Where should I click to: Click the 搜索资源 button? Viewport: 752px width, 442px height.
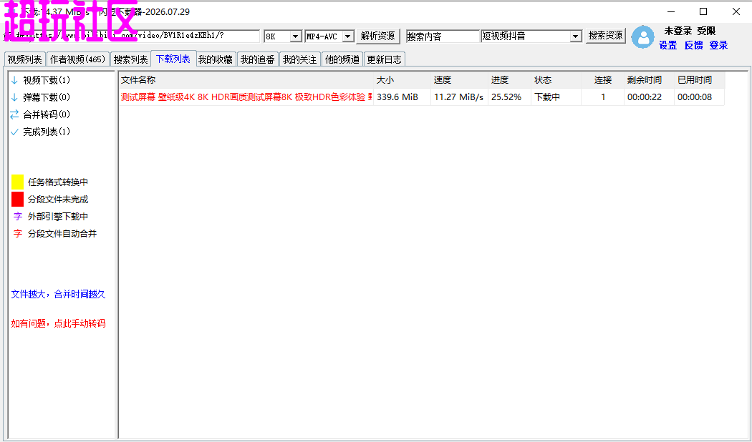click(606, 36)
